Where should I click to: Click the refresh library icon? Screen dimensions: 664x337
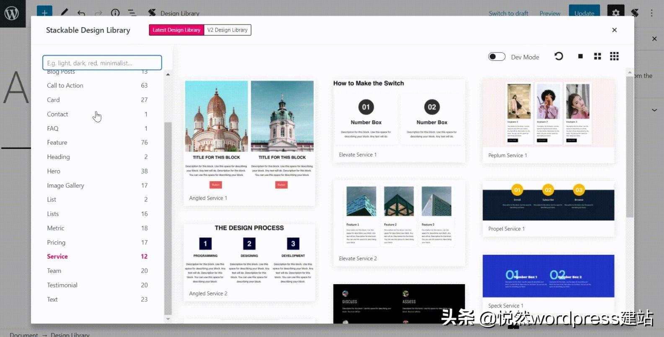pos(558,56)
